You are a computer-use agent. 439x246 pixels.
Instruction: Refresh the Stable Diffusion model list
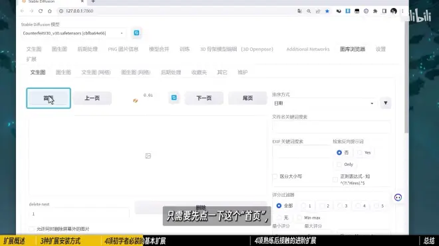coord(136,33)
